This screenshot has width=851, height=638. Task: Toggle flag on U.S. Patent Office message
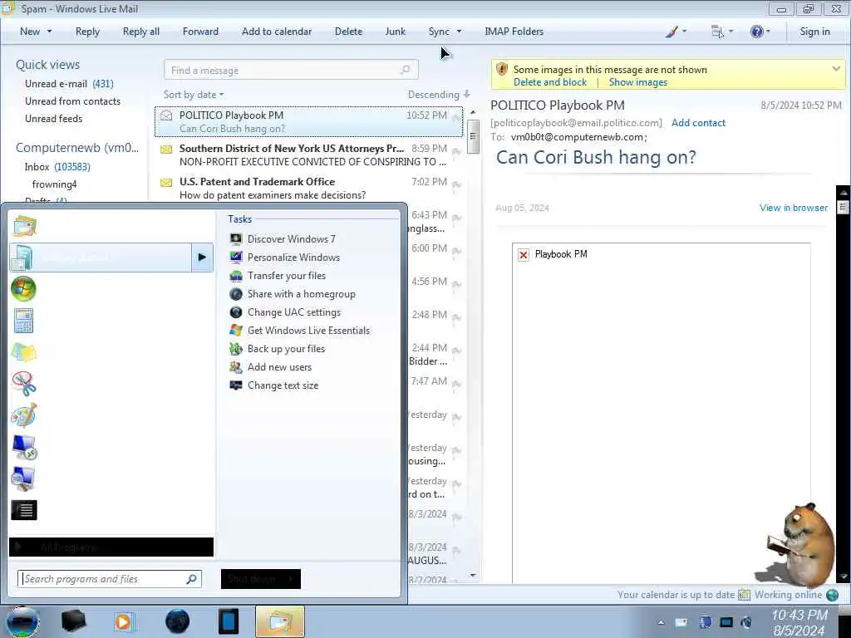456,185
